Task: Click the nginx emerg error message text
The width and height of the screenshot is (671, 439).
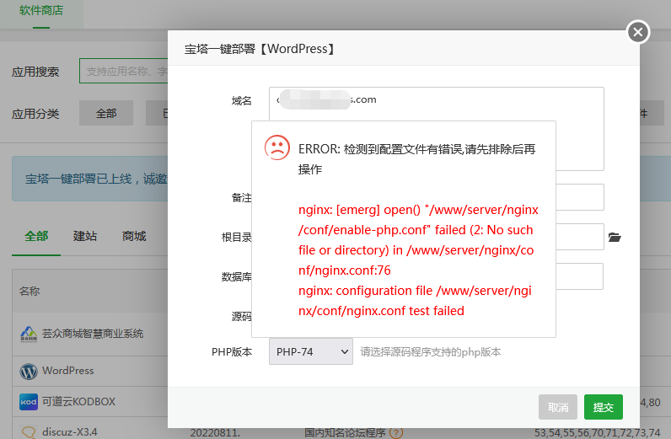Action: 418,260
